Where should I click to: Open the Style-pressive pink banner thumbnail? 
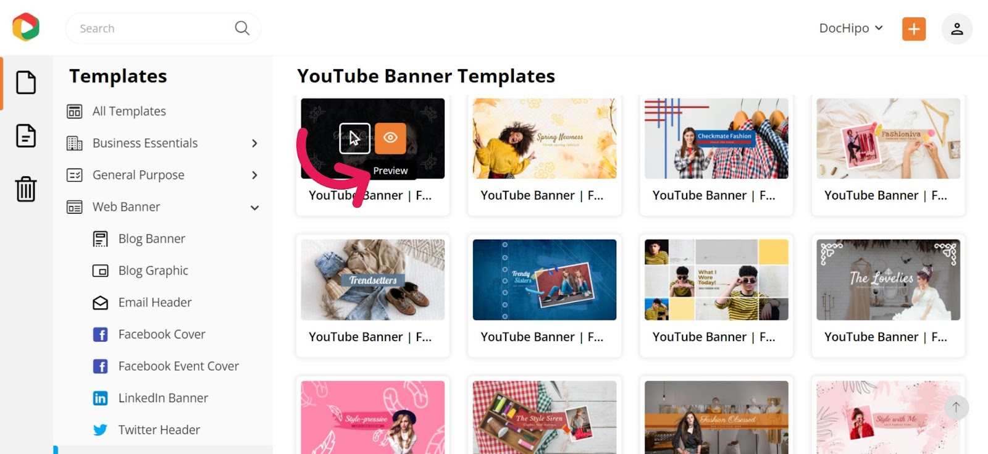(x=372, y=418)
